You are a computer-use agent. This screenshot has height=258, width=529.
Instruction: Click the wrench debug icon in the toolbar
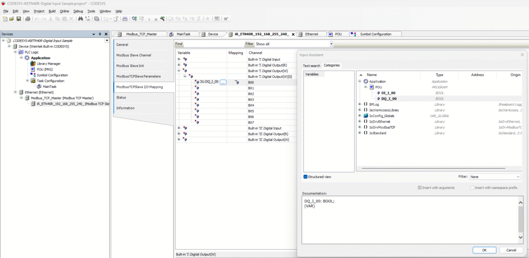(162, 19)
